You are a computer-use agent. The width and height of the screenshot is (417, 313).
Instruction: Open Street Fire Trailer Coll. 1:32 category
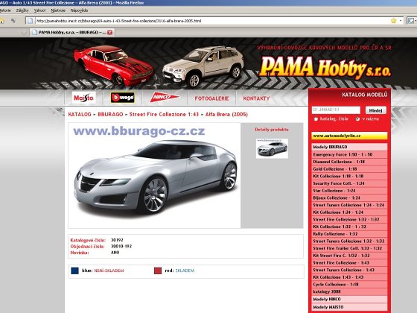[349, 248]
